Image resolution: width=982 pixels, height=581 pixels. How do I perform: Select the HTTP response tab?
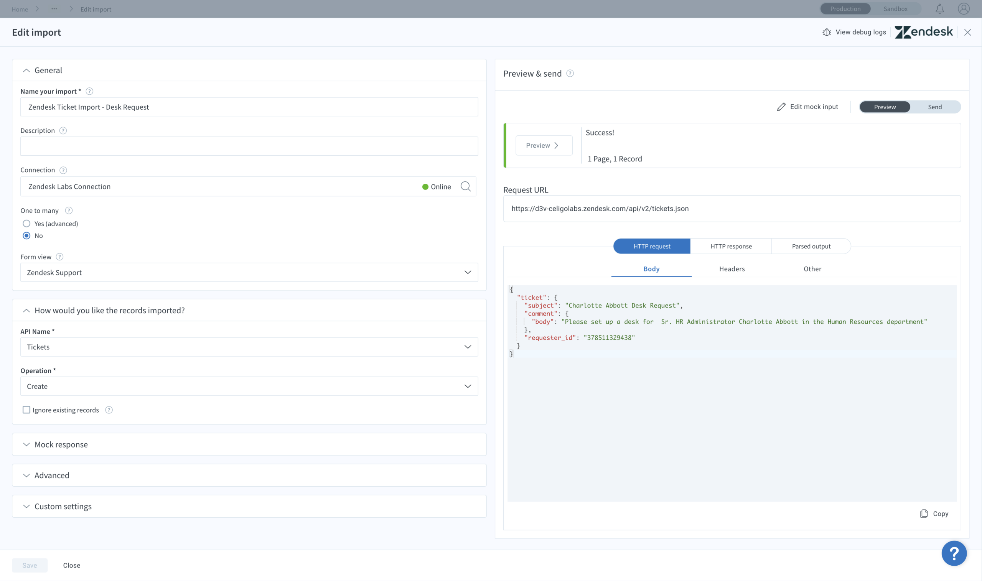coord(731,246)
